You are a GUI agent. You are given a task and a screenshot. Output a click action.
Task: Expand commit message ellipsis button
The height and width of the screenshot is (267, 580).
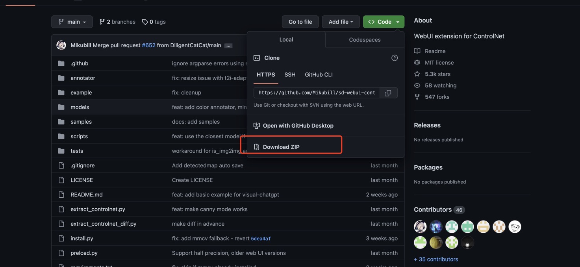click(228, 46)
